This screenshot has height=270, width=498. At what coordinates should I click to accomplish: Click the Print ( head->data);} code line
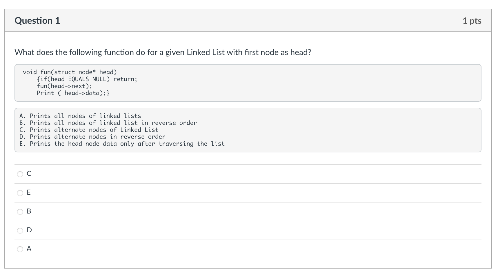point(73,93)
